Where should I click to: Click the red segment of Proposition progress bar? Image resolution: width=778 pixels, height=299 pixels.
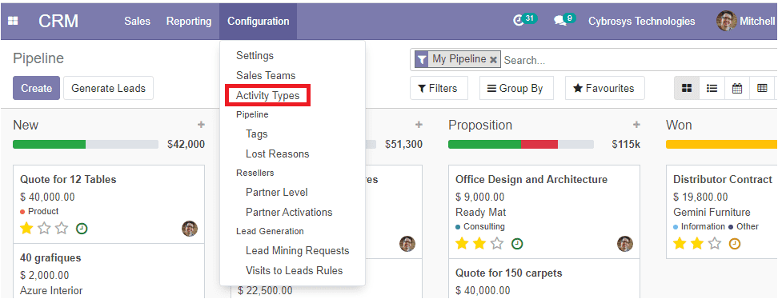click(539, 144)
